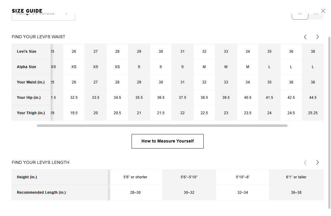Click the 5'6"–5'10" height cell
331x216 pixels.
coord(189,177)
